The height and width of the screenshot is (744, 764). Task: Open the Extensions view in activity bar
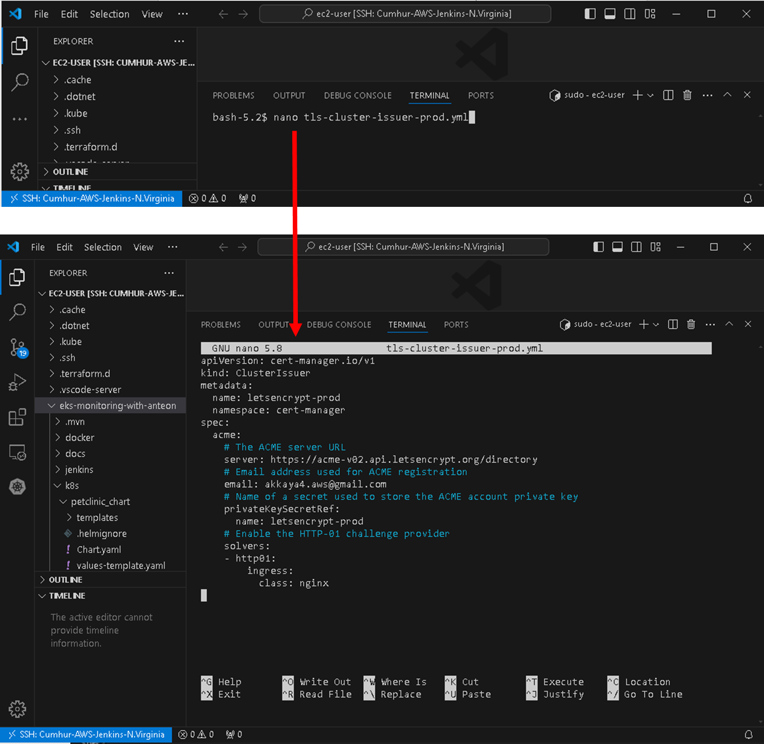(x=17, y=417)
